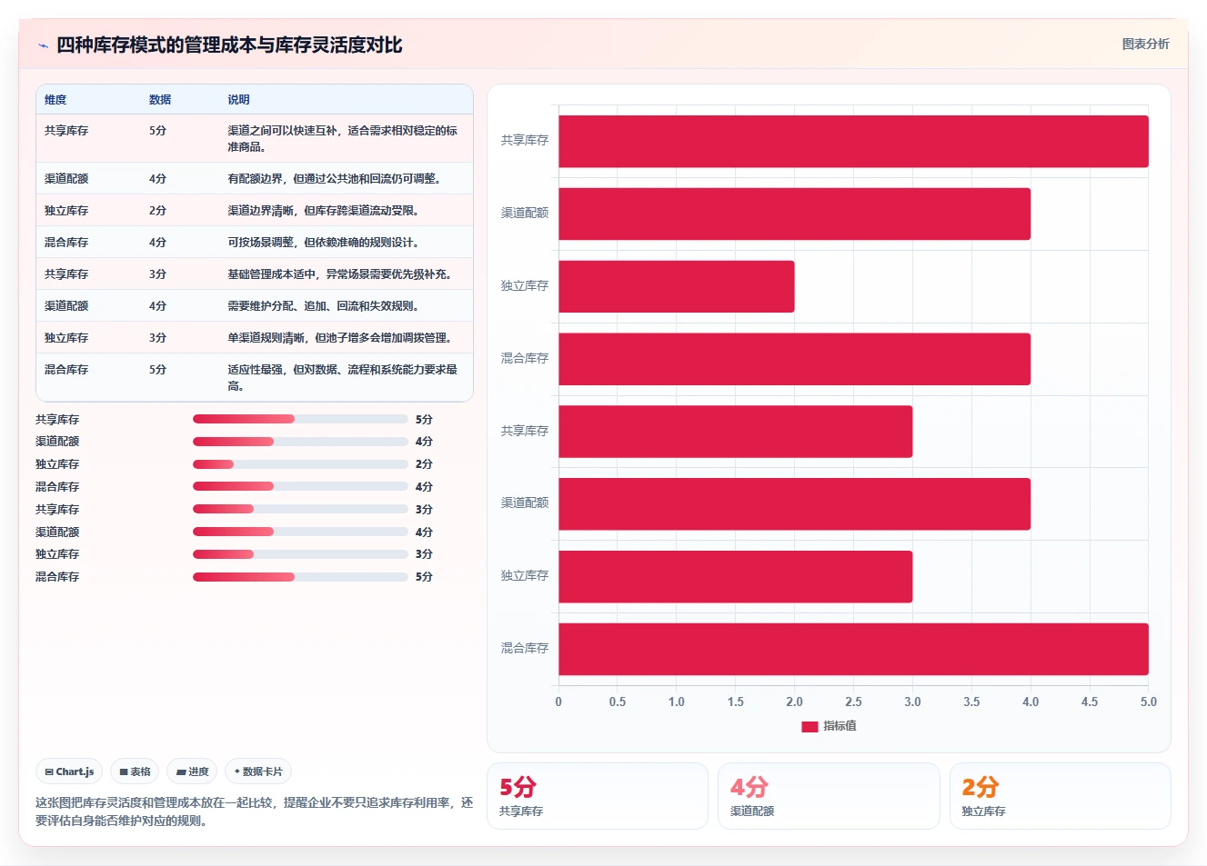This screenshot has width=1207, height=866.
Task: Click the 3.5 tick on the x-axis
Action: pyautogui.click(x=971, y=702)
